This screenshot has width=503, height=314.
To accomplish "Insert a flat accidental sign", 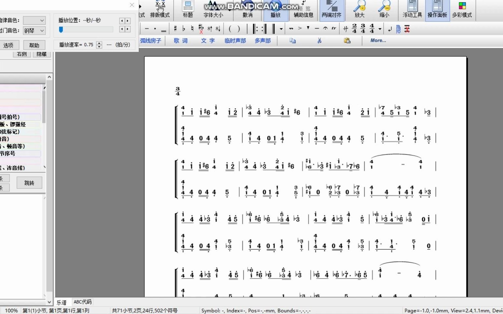I will pos(184,29).
